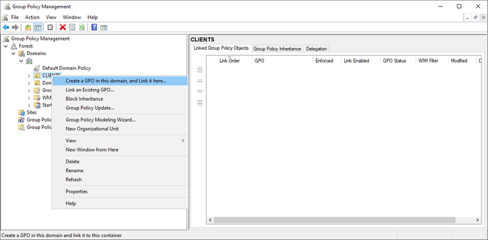The width and height of the screenshot is (488, 240).
Task: Choose Create a GPO in this domain, and Link it here
Action: click(120, 81)
